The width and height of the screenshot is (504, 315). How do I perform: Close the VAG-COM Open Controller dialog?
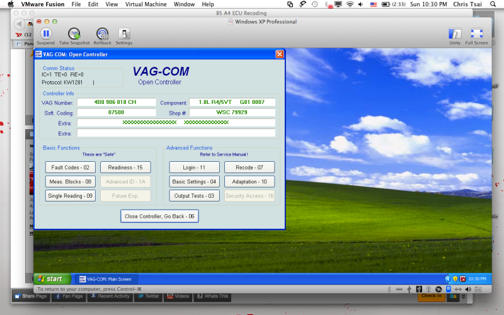(280, 54)
